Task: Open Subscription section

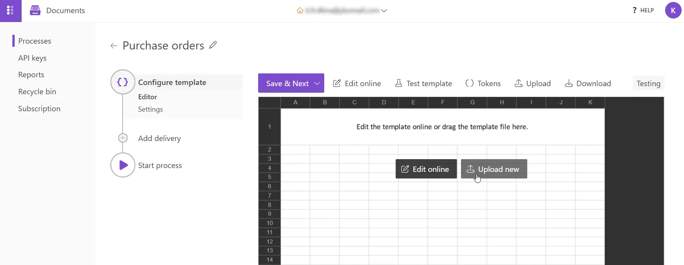Action: point(39,109)
